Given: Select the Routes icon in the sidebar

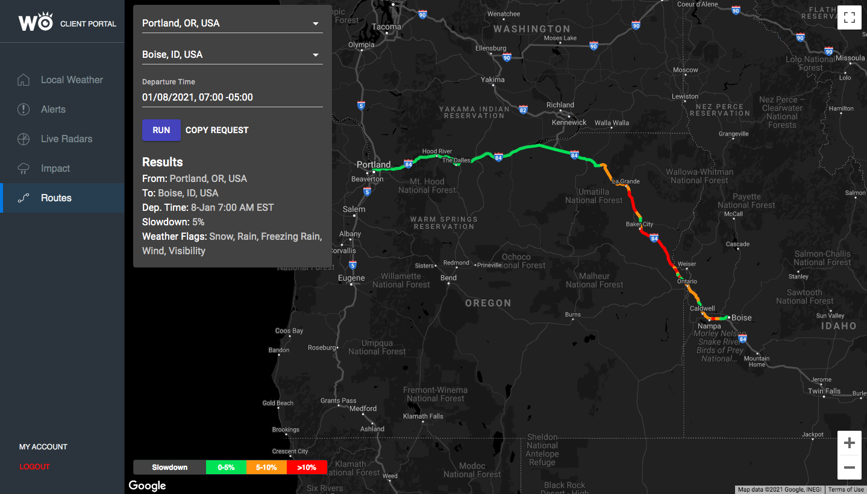Looking at the screenshot, I should pos(23,198).
